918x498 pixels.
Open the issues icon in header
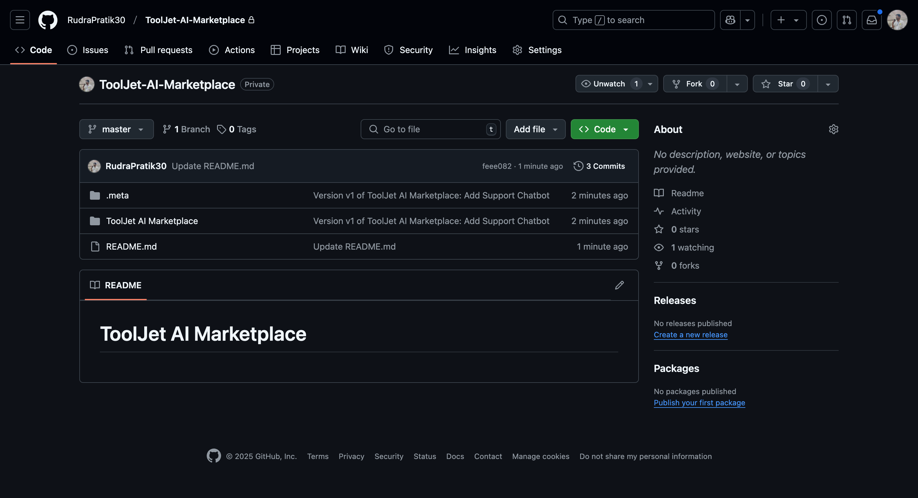point(822,20)
